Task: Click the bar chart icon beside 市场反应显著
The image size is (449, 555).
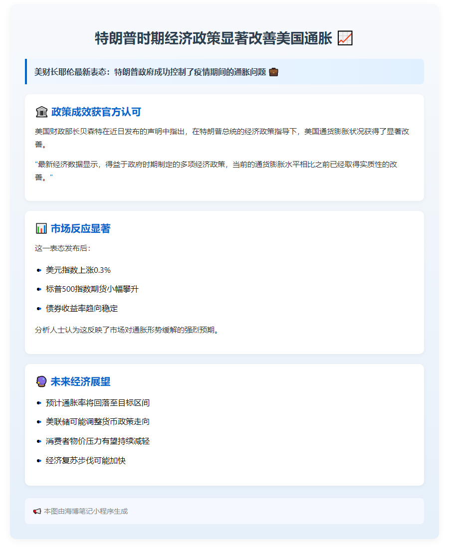Action: click(41, 229)
